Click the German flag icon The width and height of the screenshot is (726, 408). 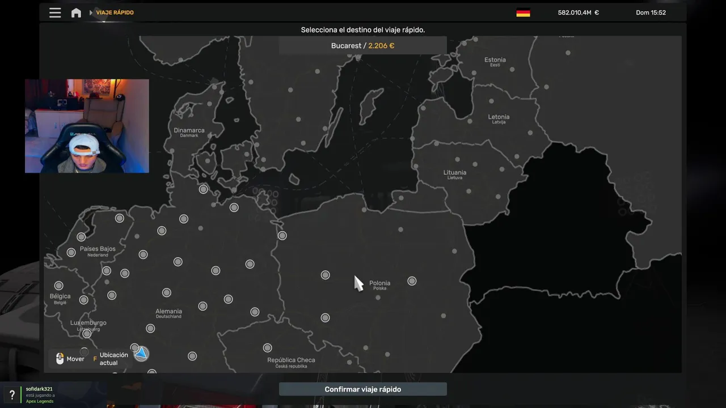(x=523, y=12)
